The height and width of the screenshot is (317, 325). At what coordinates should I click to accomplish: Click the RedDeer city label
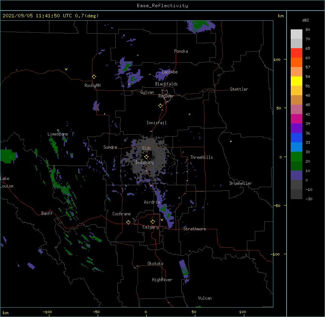coord(166,96)
